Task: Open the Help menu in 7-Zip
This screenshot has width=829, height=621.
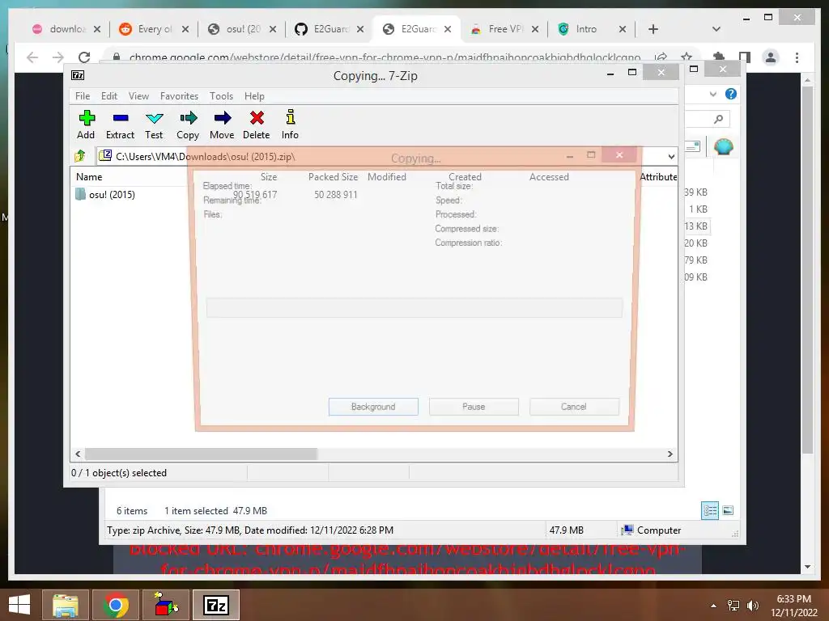Action: tap(254, 96)
